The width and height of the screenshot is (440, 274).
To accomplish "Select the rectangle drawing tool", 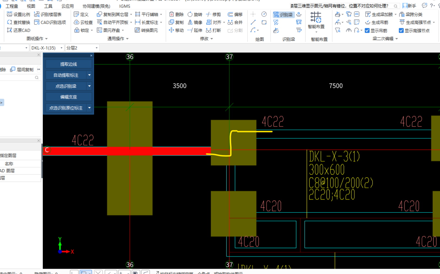I will pyautogui.click(x=264, y=22).
